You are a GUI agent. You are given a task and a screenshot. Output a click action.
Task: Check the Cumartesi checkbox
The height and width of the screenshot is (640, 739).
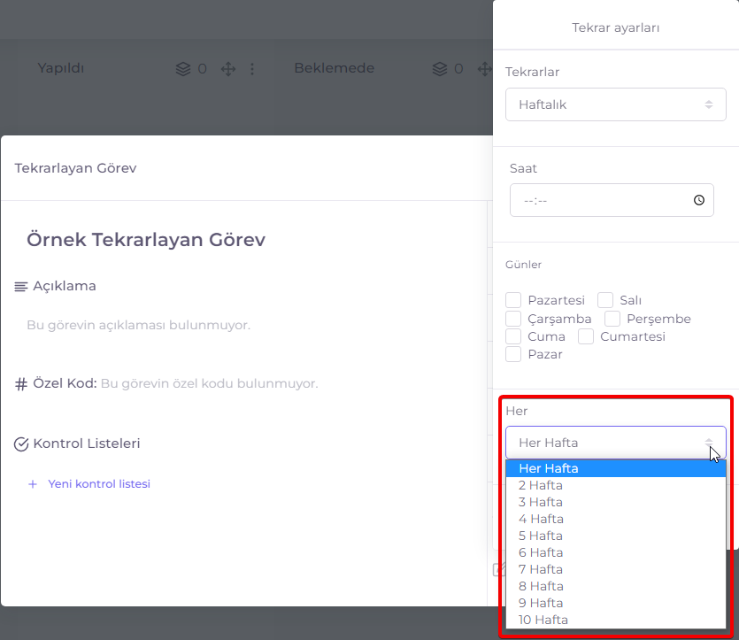[x=586, y=336]
